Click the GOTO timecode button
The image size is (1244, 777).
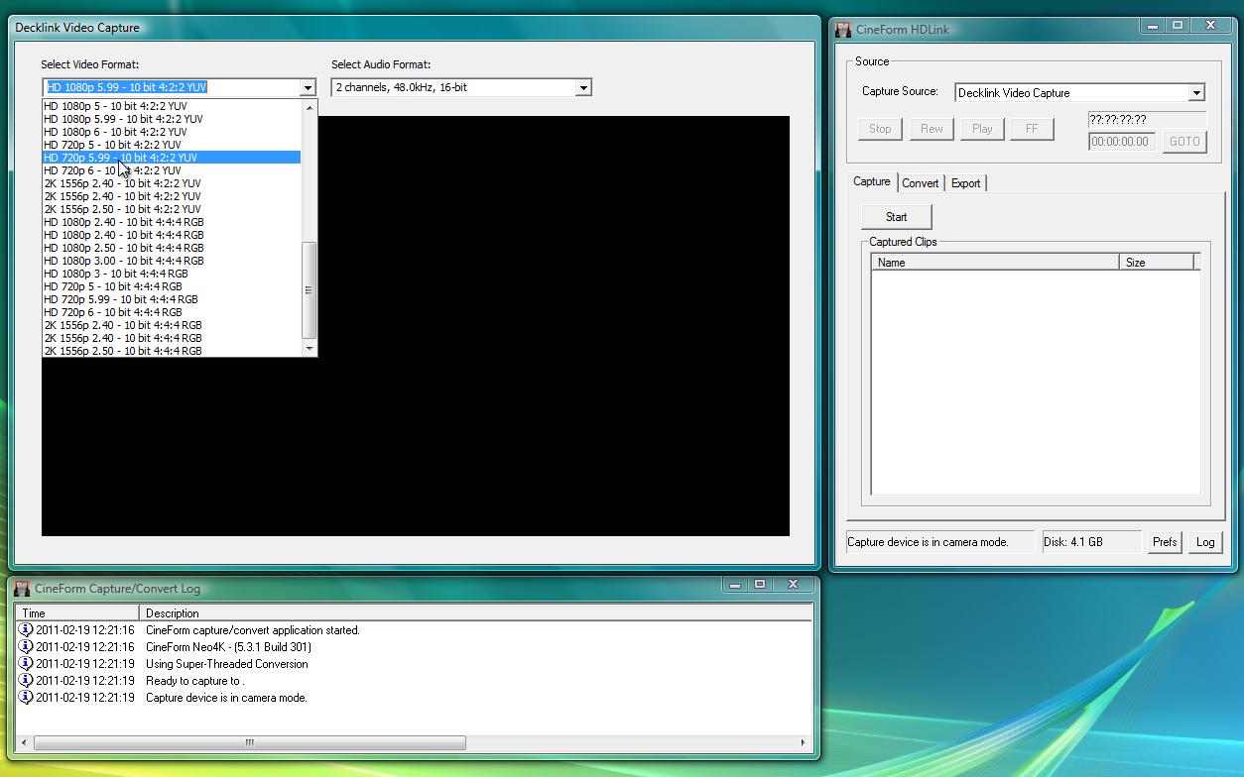click(1184, 142)
